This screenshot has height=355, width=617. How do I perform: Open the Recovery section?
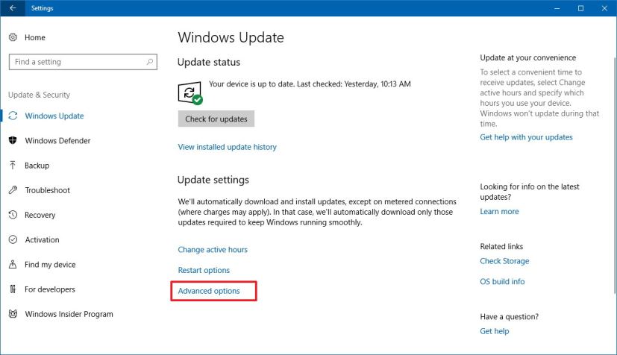click(x=40, y=215)
